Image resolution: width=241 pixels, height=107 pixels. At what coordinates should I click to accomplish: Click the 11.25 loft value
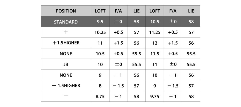point(155,32)
